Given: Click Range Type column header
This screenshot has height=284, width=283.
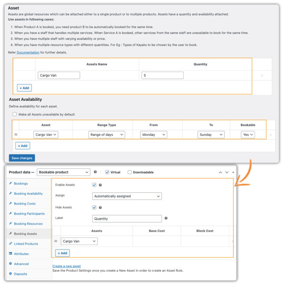Looking at the screenshot, I should 107,125.
